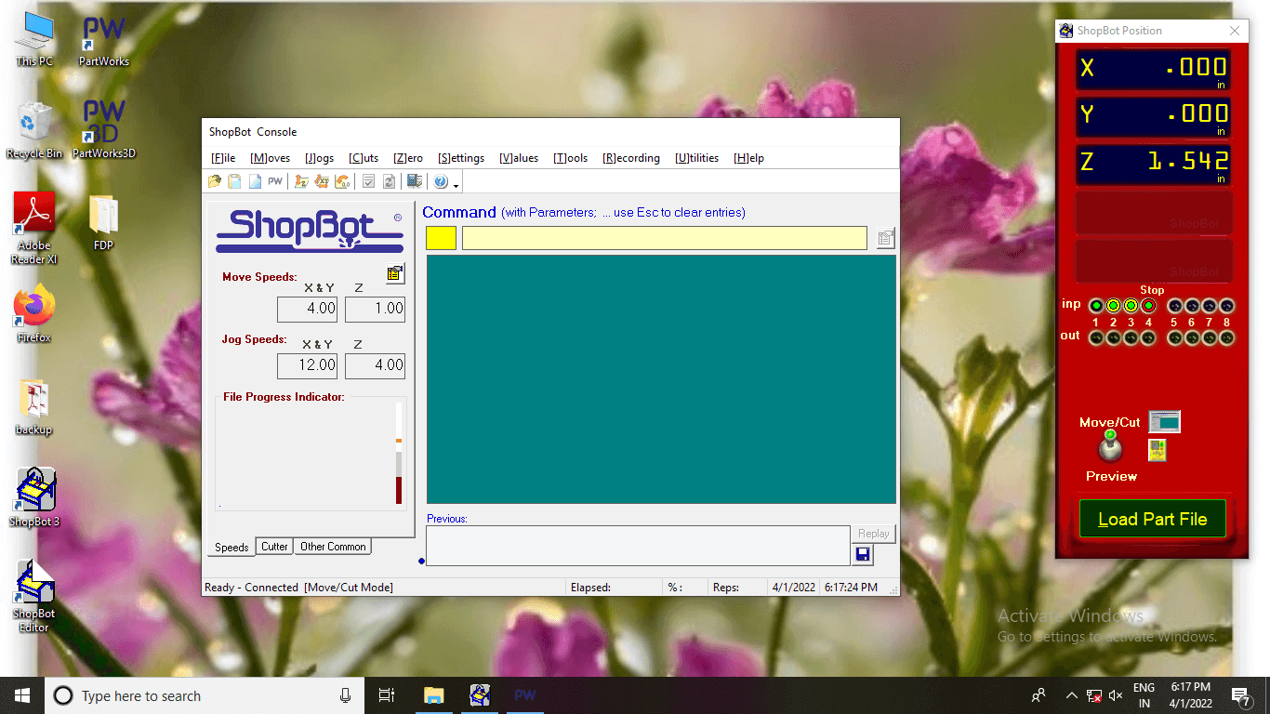Open the [S]ettings menu
Viewport: 1270px width, 714px height.
(x=461, y=158)
